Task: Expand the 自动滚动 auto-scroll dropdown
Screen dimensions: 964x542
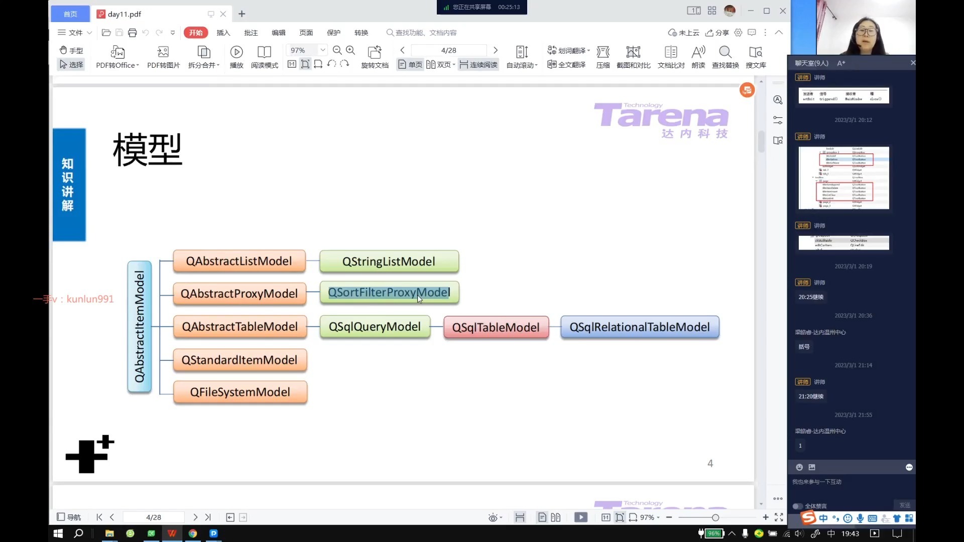Action: pyautogui.click(x=522, y=65)
